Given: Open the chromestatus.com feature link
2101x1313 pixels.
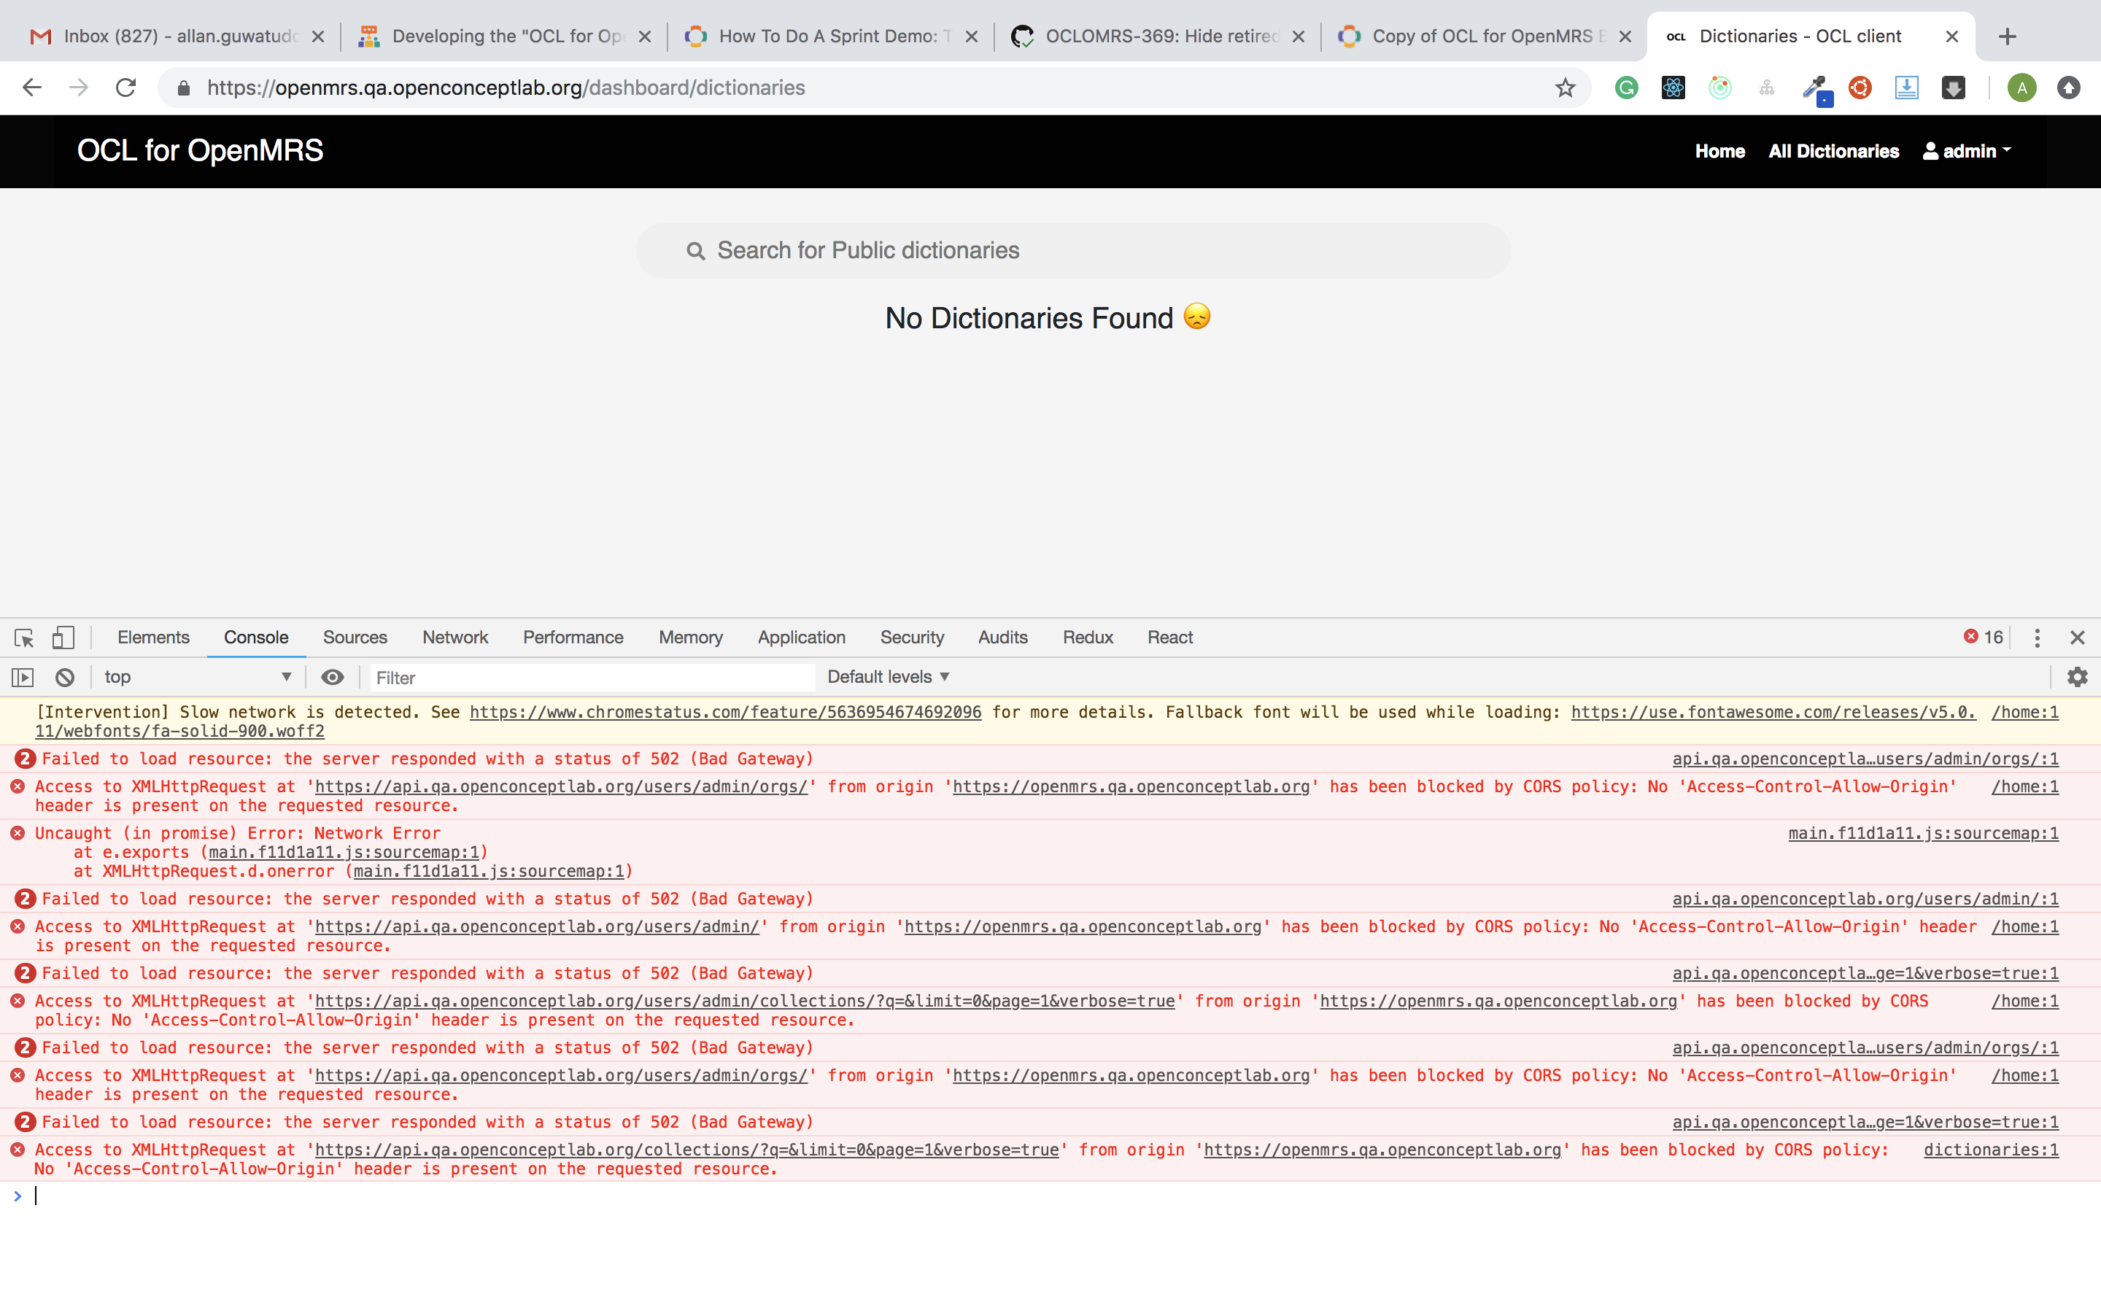Looking at the screenshot, I should click(726, 712).
